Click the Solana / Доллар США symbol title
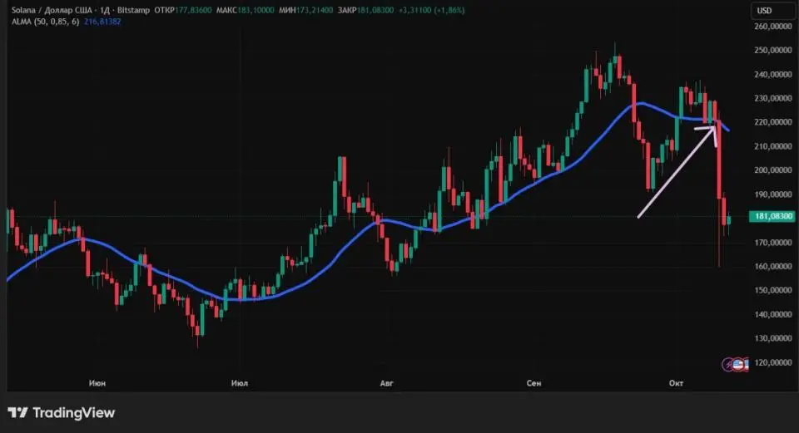The height and width of the screenshot is (433, 799). pyautogui.click(x=47, y=8)
